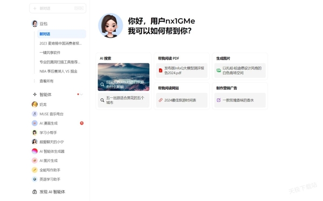Screen dimensions: 323x201
Task: Click 查看所有 to view all conversations
Action: (46, 81)
